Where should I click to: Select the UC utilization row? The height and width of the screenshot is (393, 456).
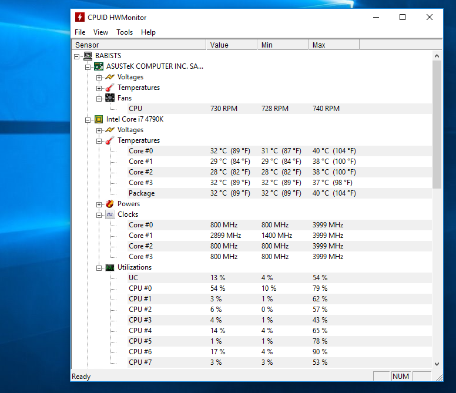click(280, 278)
